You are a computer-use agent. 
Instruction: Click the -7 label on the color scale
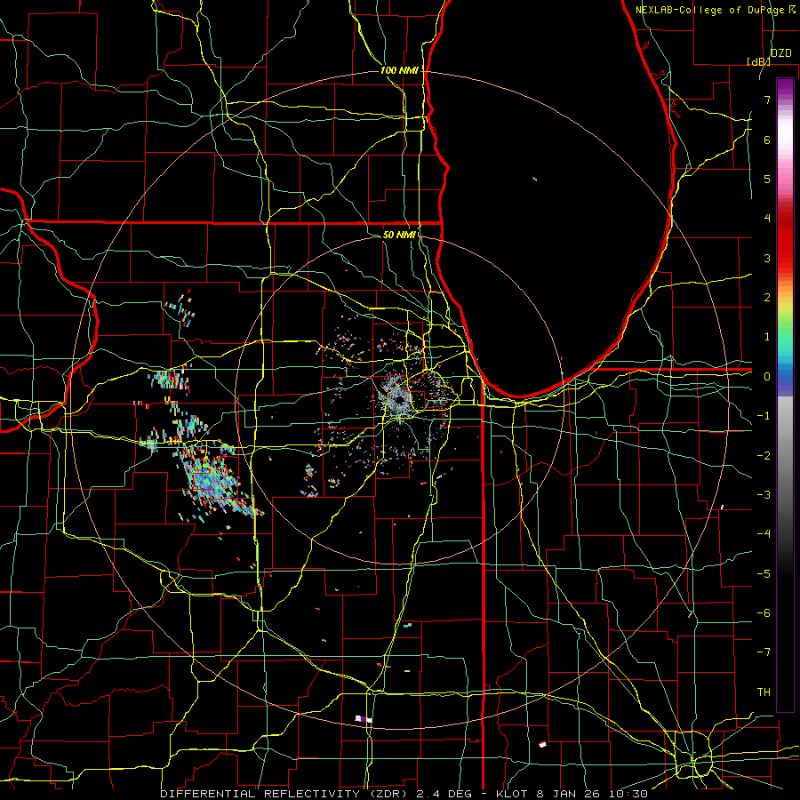coord(764,652)
